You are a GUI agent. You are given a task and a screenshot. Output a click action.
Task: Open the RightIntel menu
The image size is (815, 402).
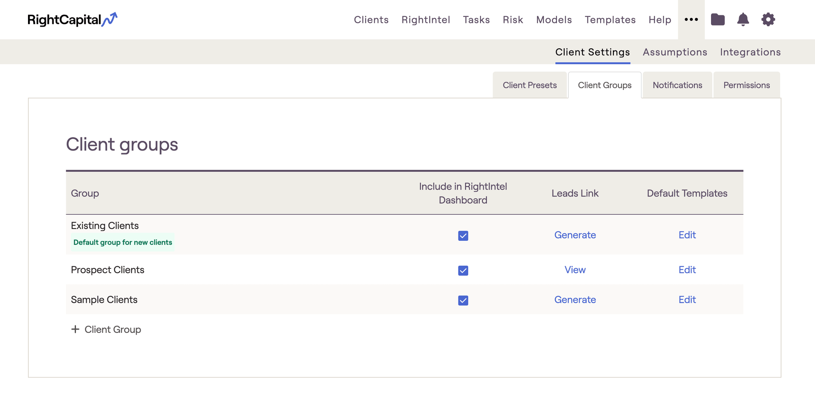click(x=426, y=20)
